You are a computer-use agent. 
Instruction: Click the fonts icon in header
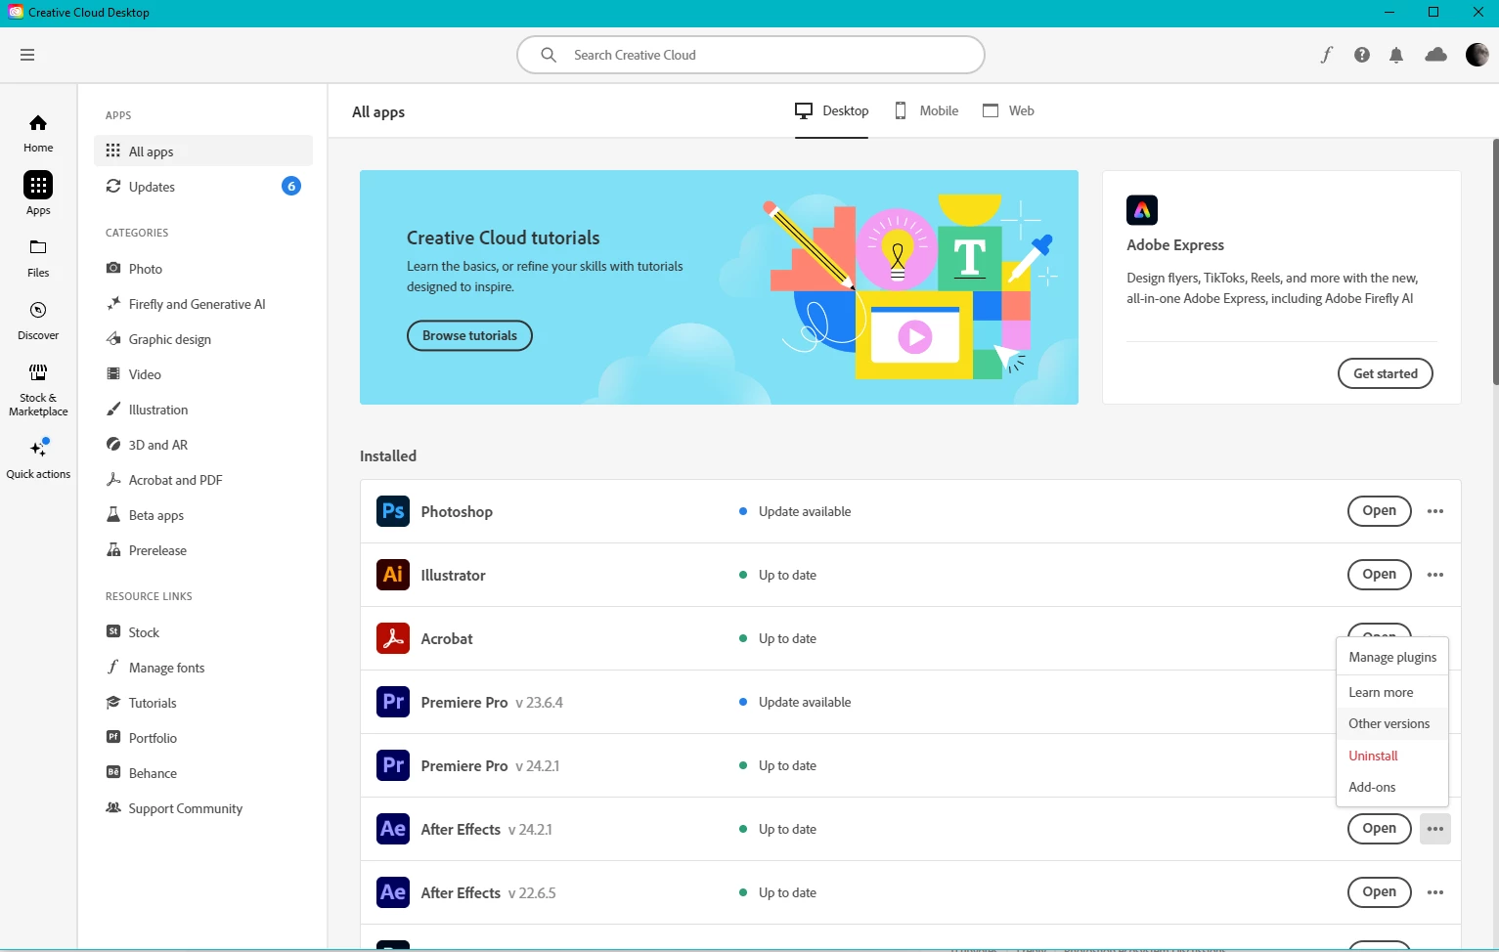(x=1326, y=55)
